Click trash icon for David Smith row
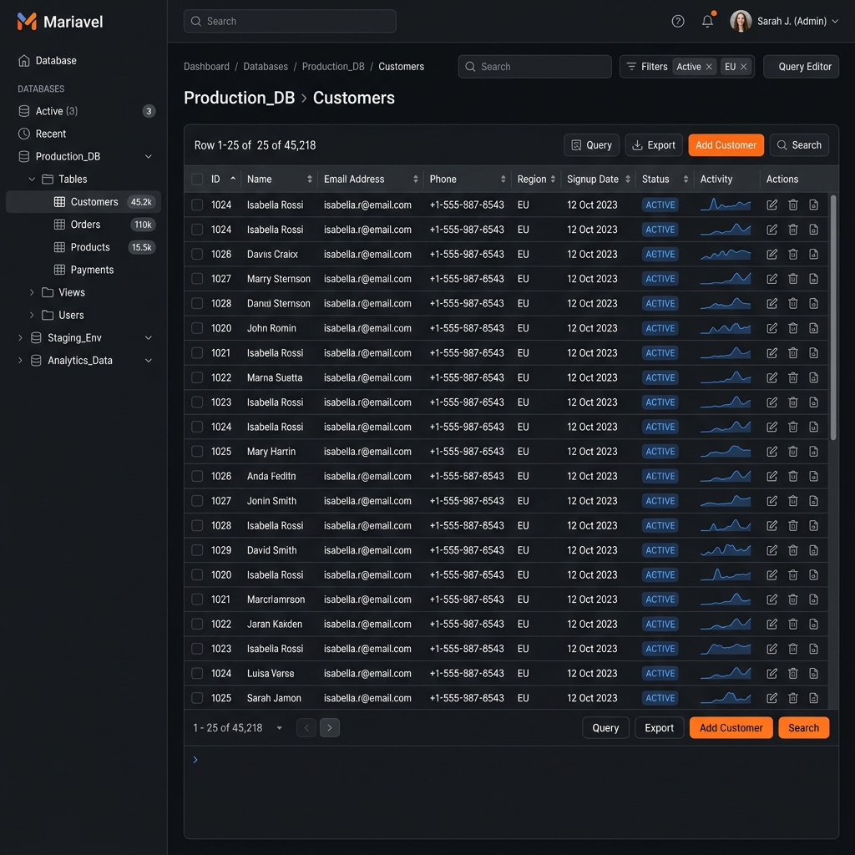 coord(793,550)
